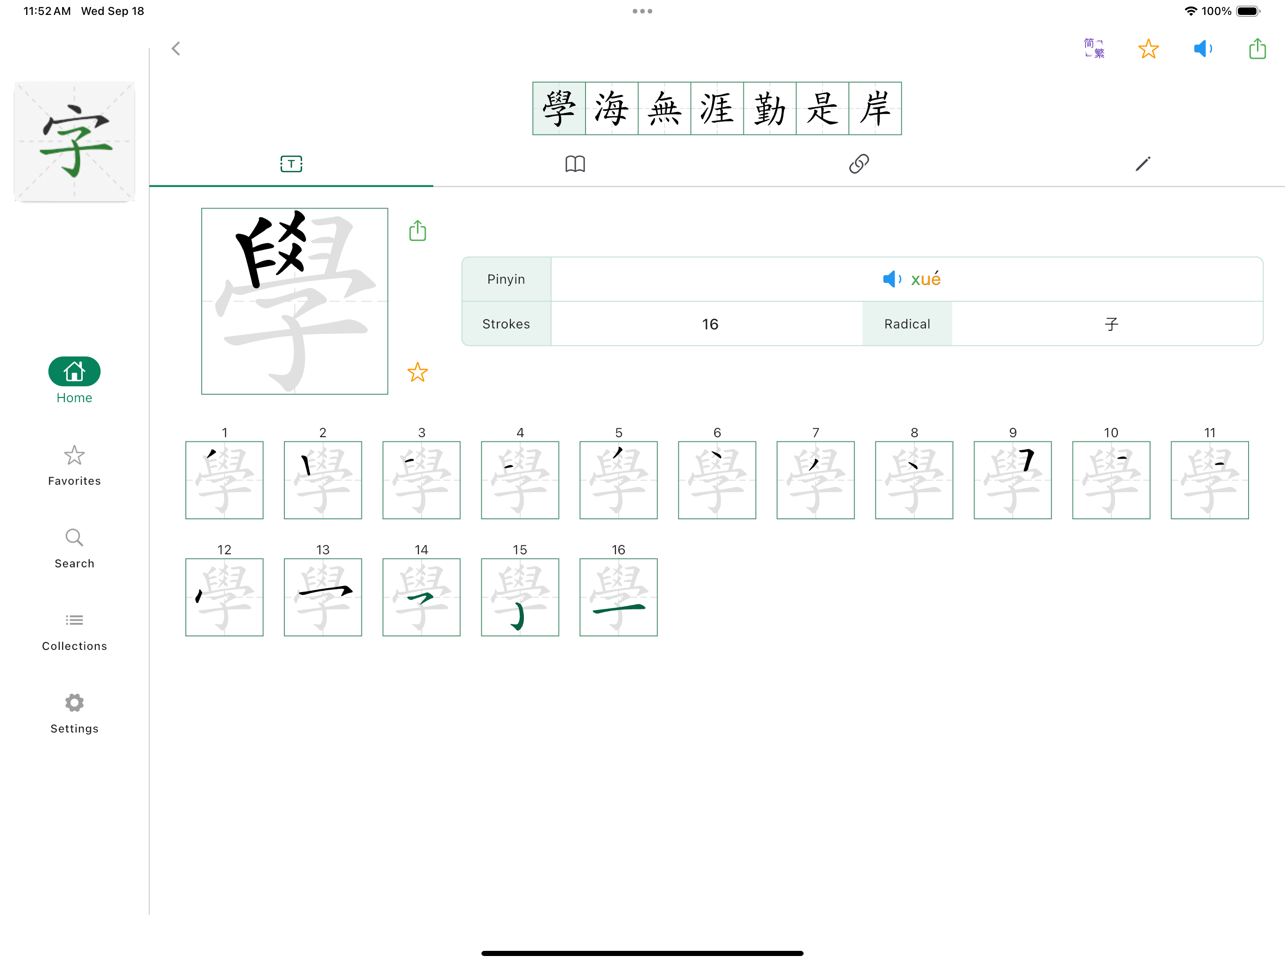
Task: View stroke 10 thumbnail
Action: (1111, 480)
